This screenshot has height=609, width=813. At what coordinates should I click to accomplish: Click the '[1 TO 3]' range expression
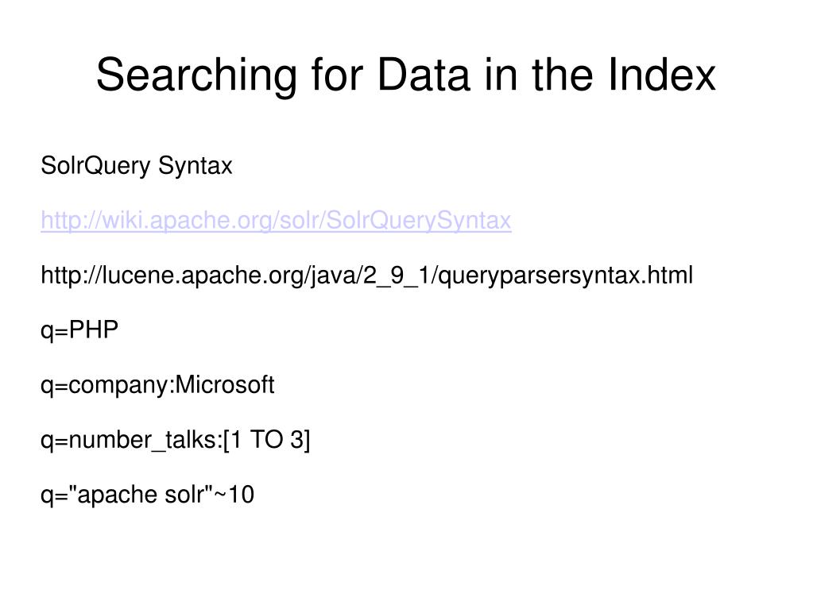266,440
